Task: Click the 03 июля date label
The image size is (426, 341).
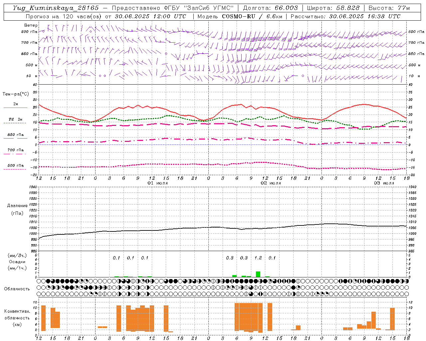Action: 384,183
